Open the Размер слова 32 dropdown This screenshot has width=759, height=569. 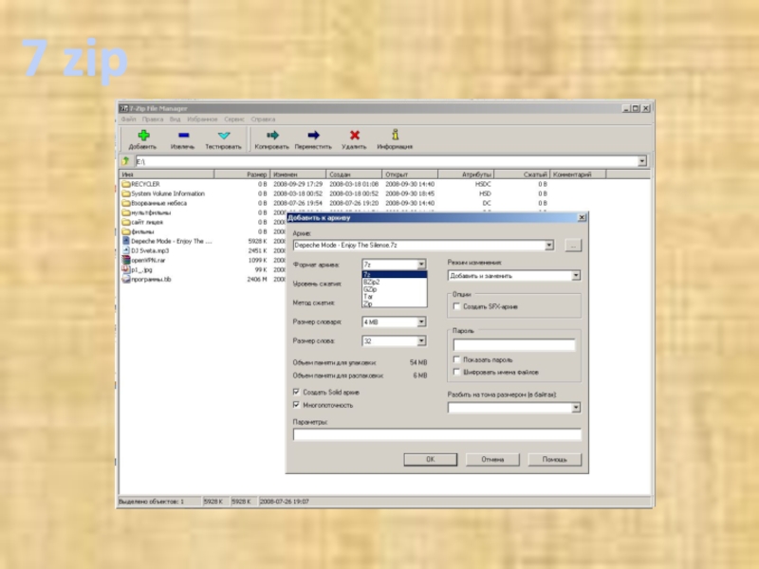(x=421, y=341)
